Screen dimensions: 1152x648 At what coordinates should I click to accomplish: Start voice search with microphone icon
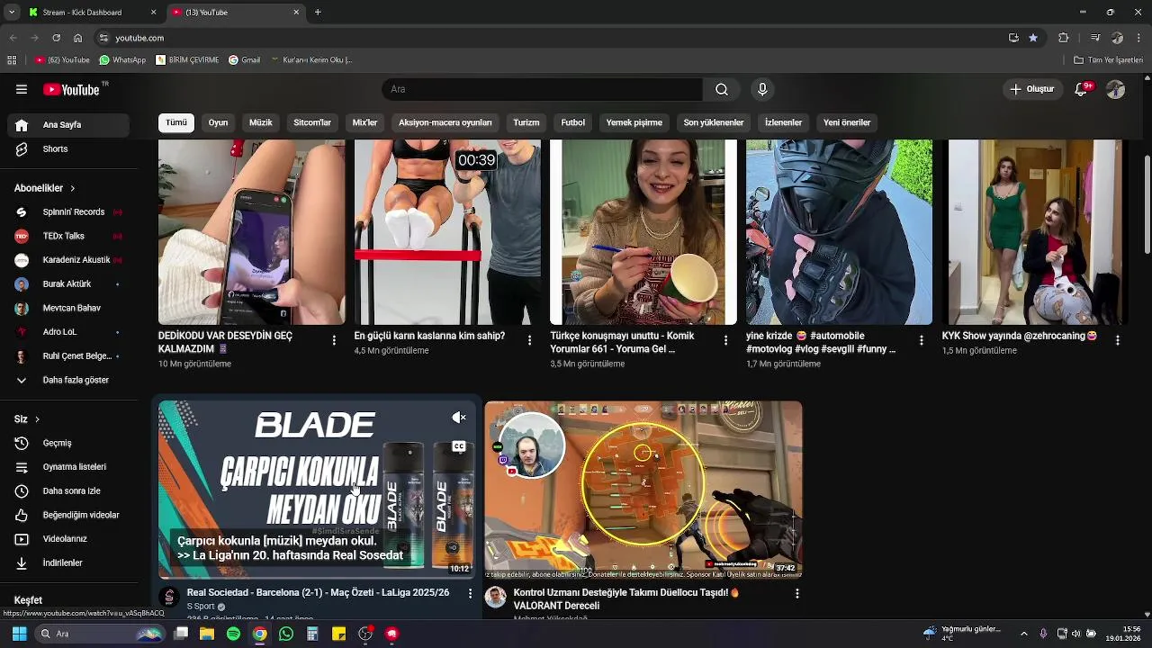762,89
